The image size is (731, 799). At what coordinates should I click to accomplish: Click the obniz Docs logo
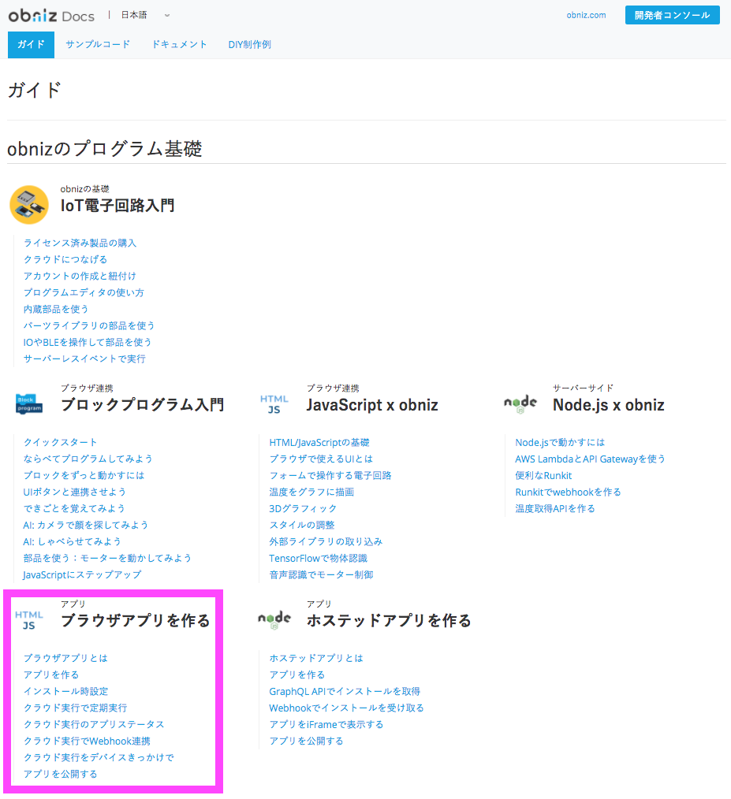[x=51, y=16]
